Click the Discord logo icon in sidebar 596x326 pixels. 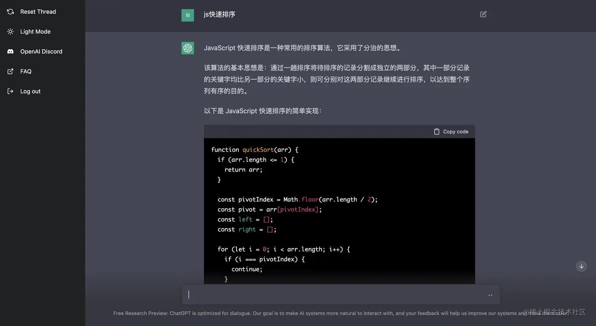(10, 51)
